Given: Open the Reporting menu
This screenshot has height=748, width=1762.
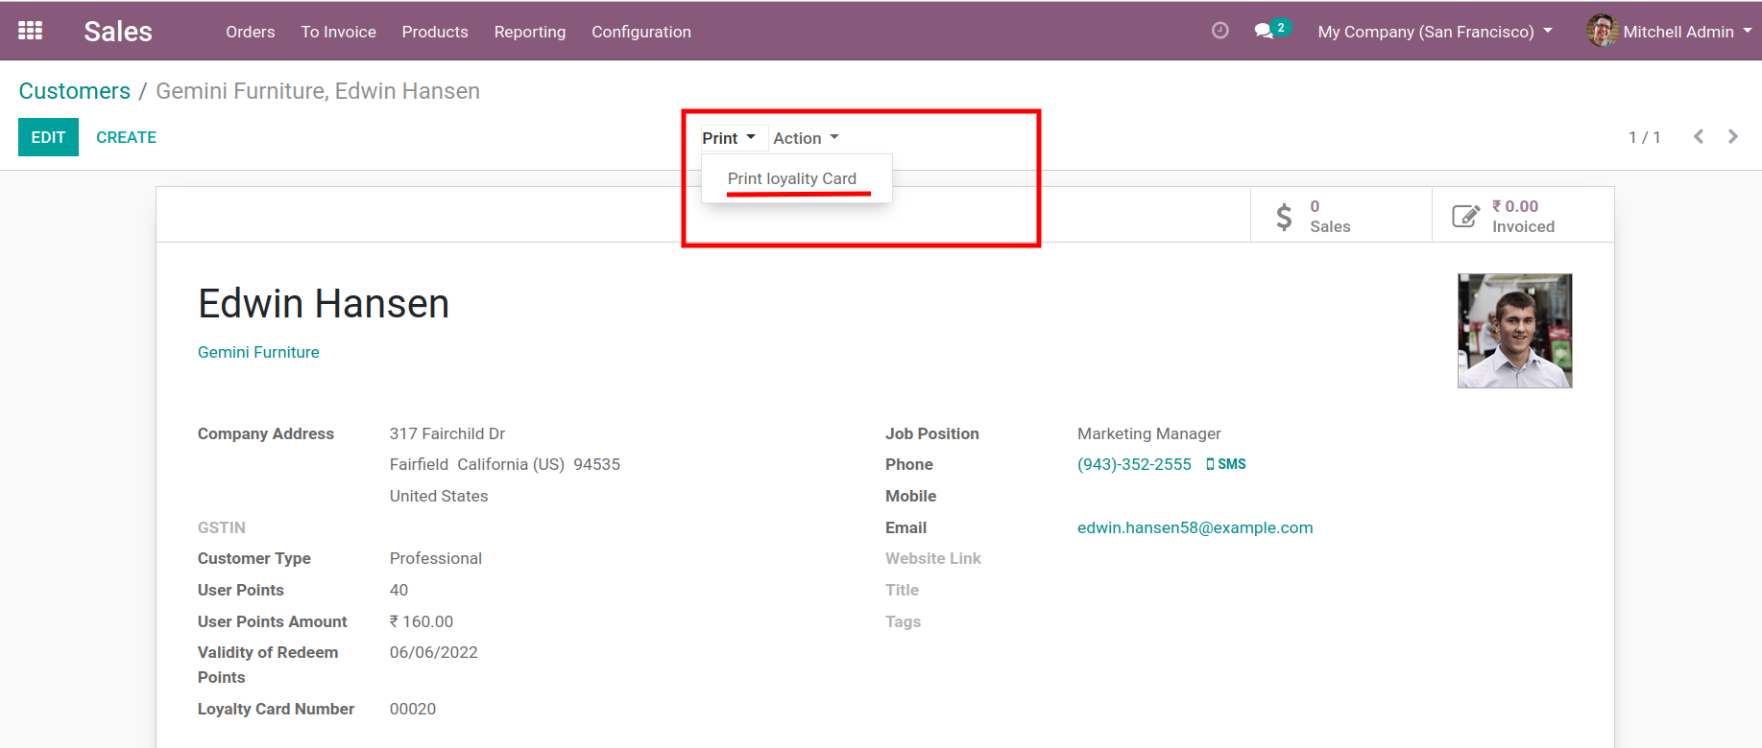Looking at the screenshot, I should pyautogui.click(x=529, y=32).
